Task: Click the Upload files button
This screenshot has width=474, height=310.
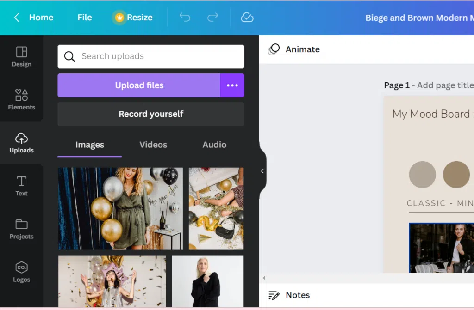Action: tap(139, 85)
